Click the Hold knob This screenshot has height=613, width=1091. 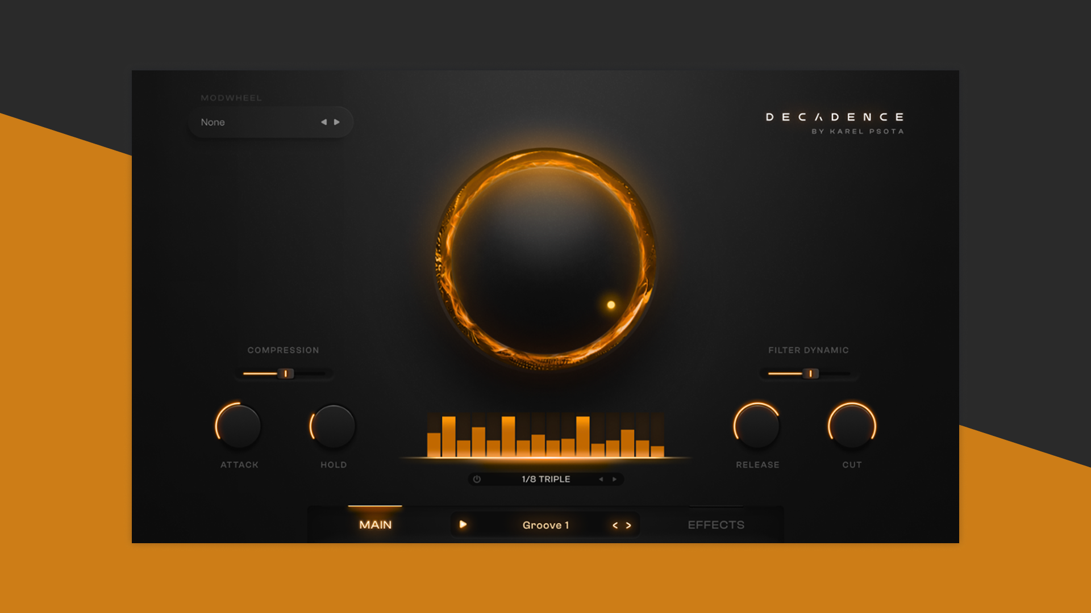(334, 426)
